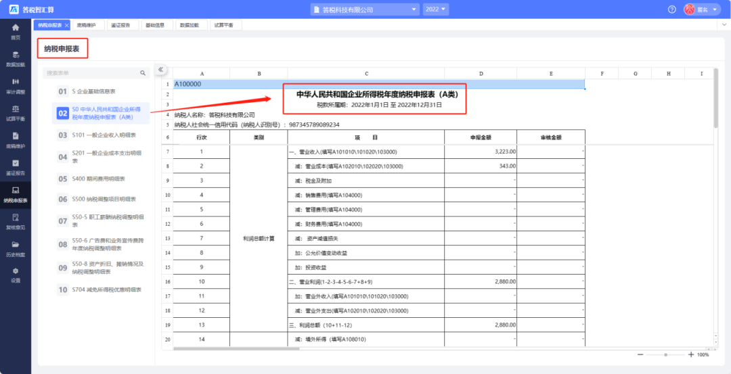Viewport: 731px width, 374px height.
Task: Switch to the 纳税申报表 tab
Action: (50, 25)
